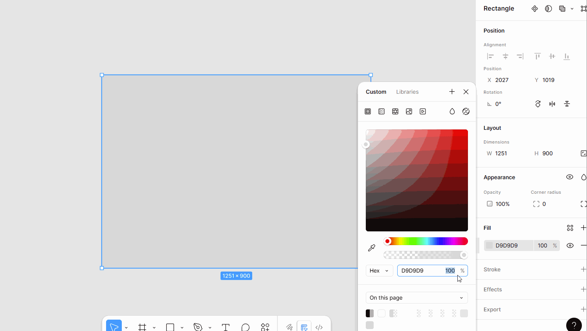Flip vertical icon

567,104
